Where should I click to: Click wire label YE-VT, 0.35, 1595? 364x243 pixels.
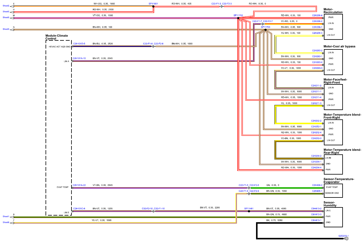(x=102, y=220)
